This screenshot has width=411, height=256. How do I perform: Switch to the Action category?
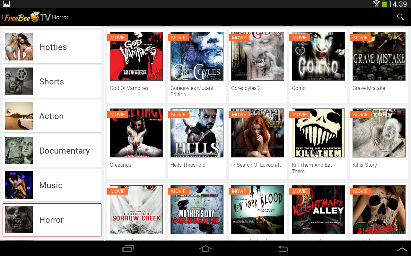pyautogui.click(x=52, y=116)
